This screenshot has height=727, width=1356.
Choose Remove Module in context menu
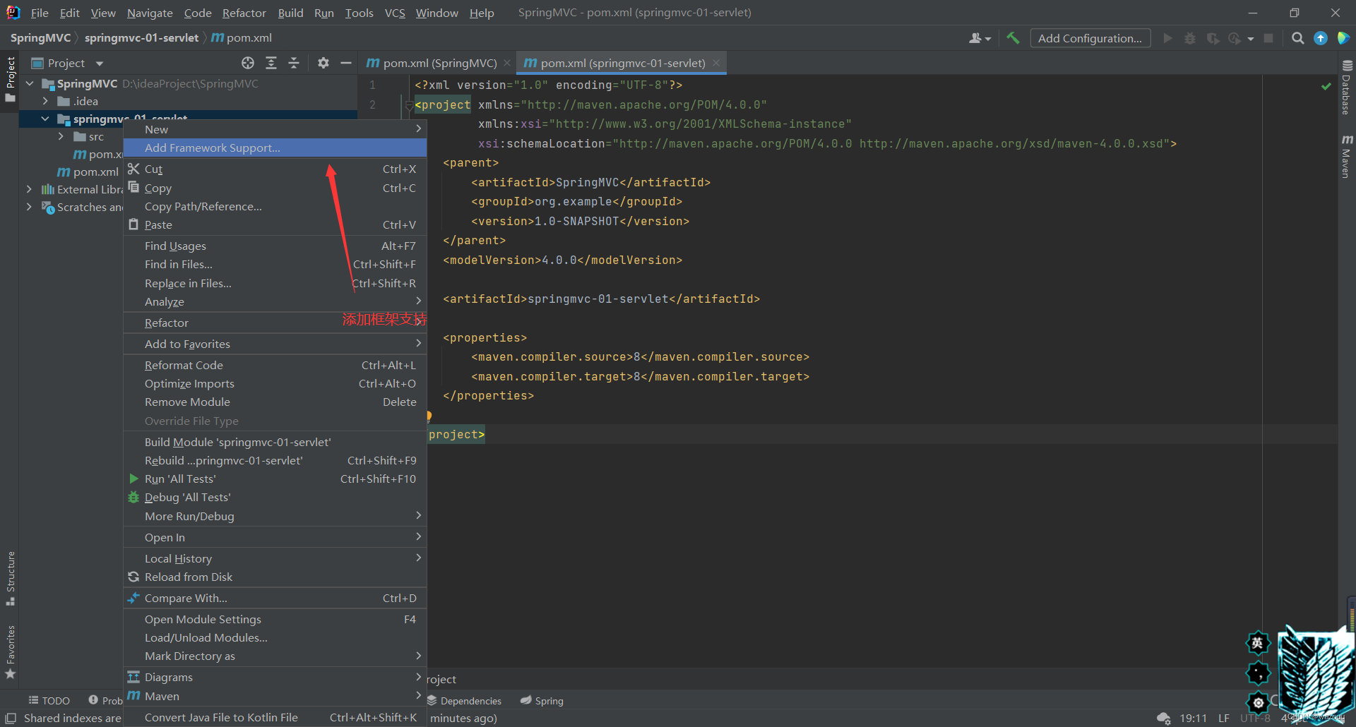click(x=275, y=402)
